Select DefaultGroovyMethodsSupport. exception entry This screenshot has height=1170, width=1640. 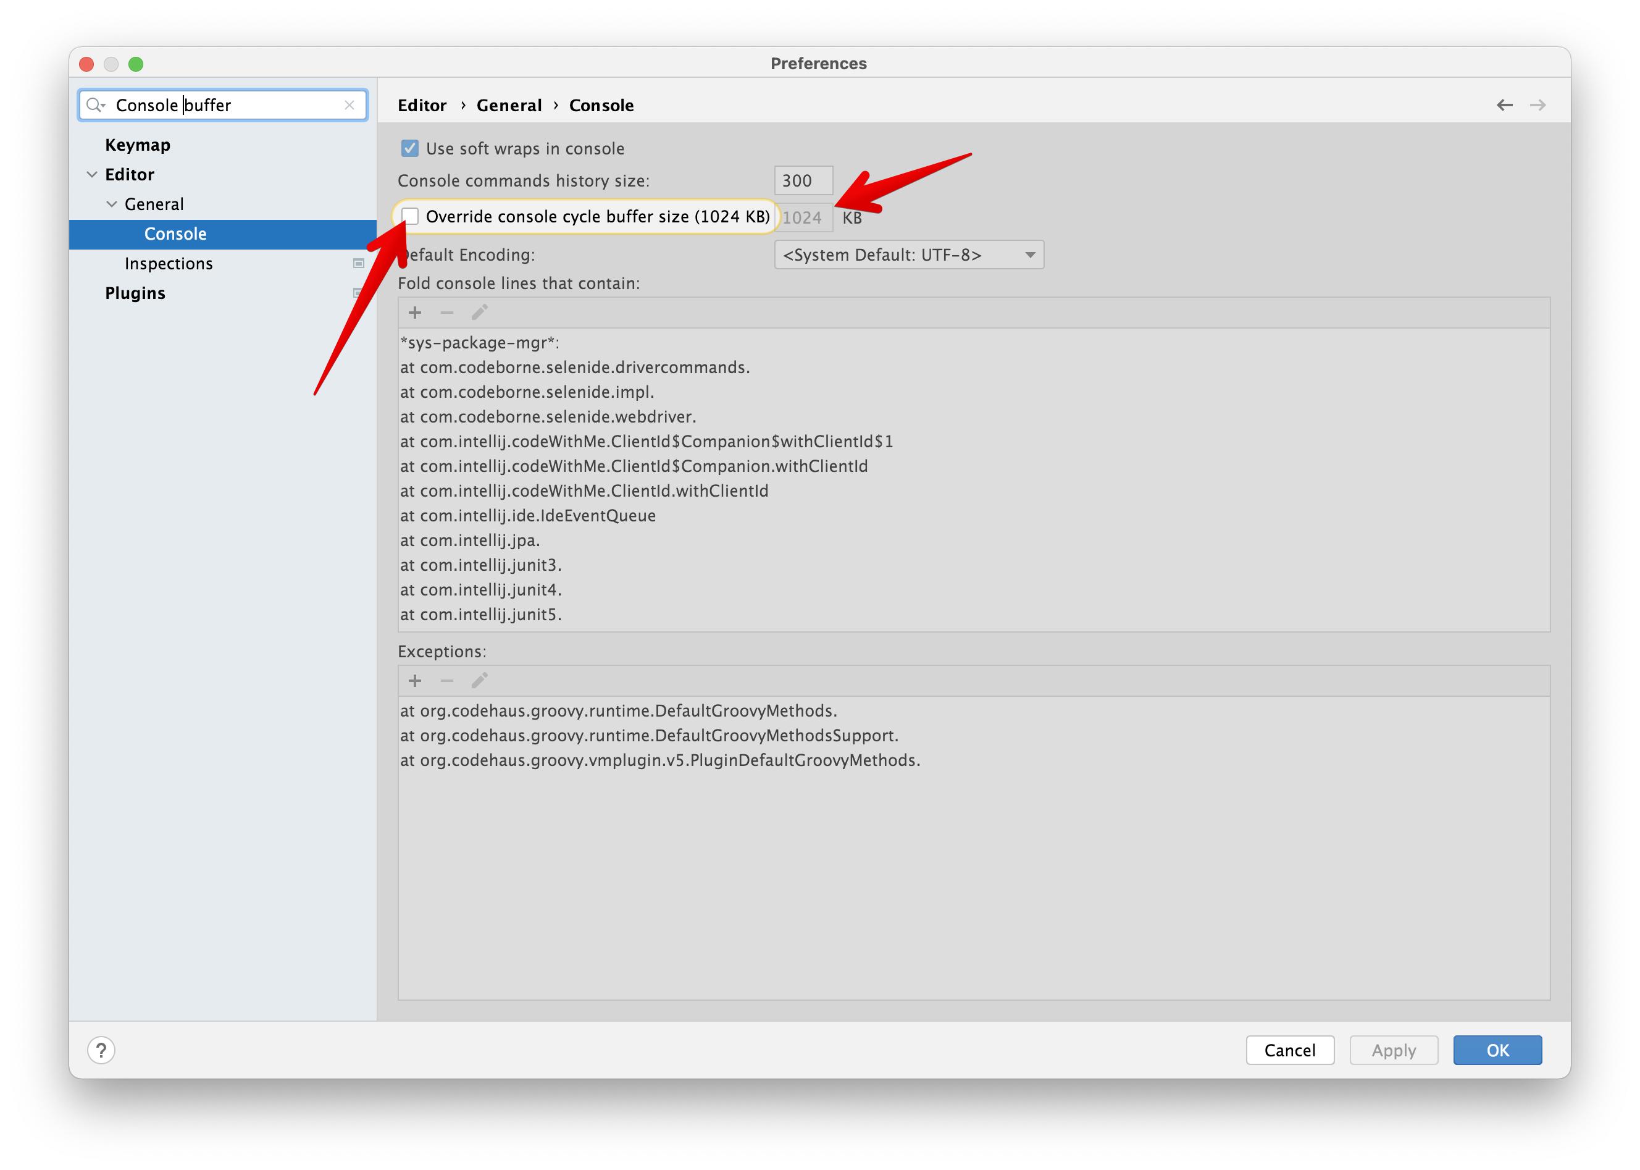[649, 736]
